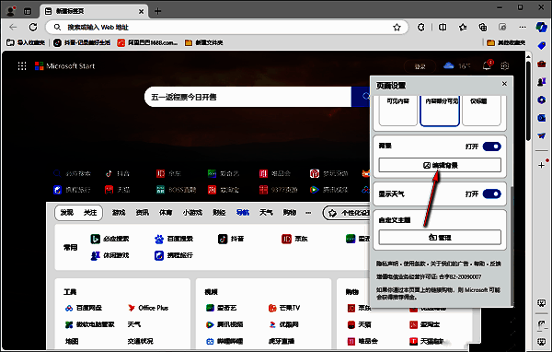
Task: Refresh the page
Action: [33, 27]
